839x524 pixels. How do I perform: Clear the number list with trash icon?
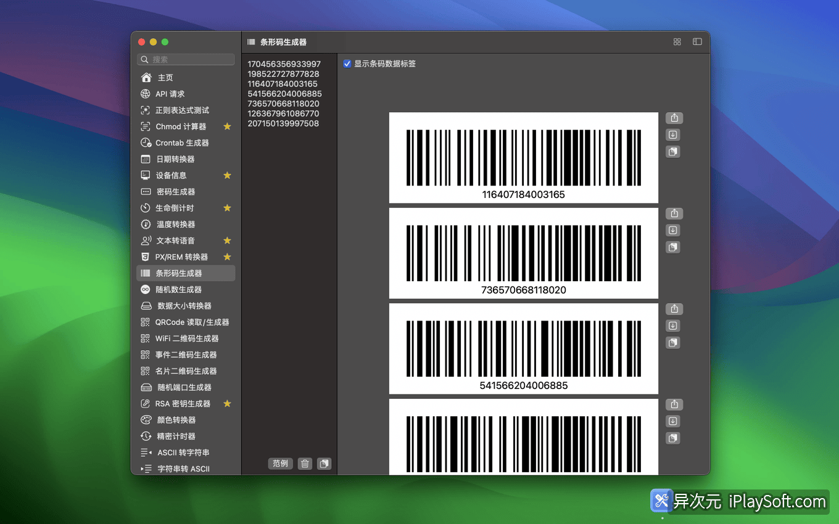305,463
